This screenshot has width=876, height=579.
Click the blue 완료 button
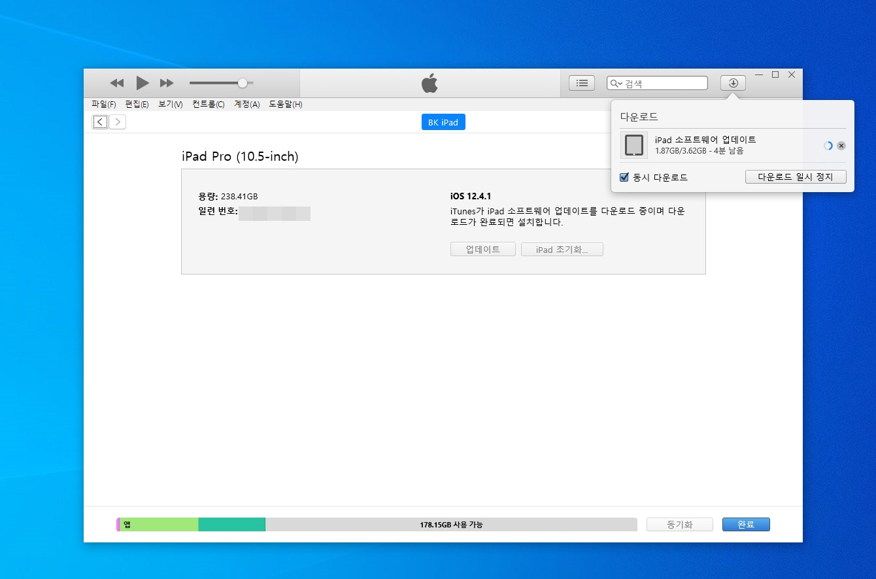pyautogui.click(x=746, y=525)
